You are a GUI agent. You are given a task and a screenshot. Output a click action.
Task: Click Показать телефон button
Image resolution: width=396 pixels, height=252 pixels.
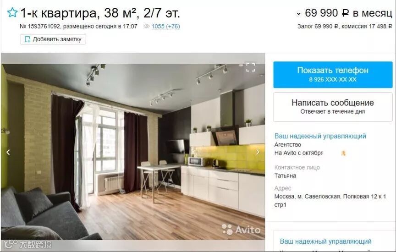333,75
